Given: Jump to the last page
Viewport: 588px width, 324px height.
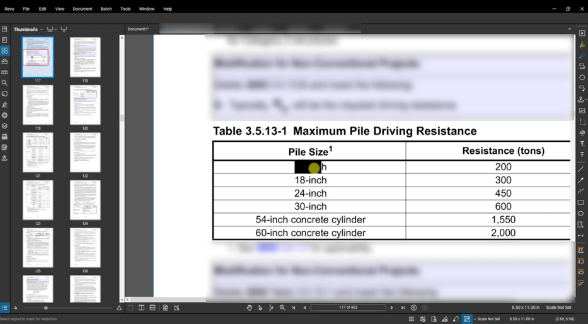Looking at the screenshot, I should pyautogui.click(x=403, y=308).
